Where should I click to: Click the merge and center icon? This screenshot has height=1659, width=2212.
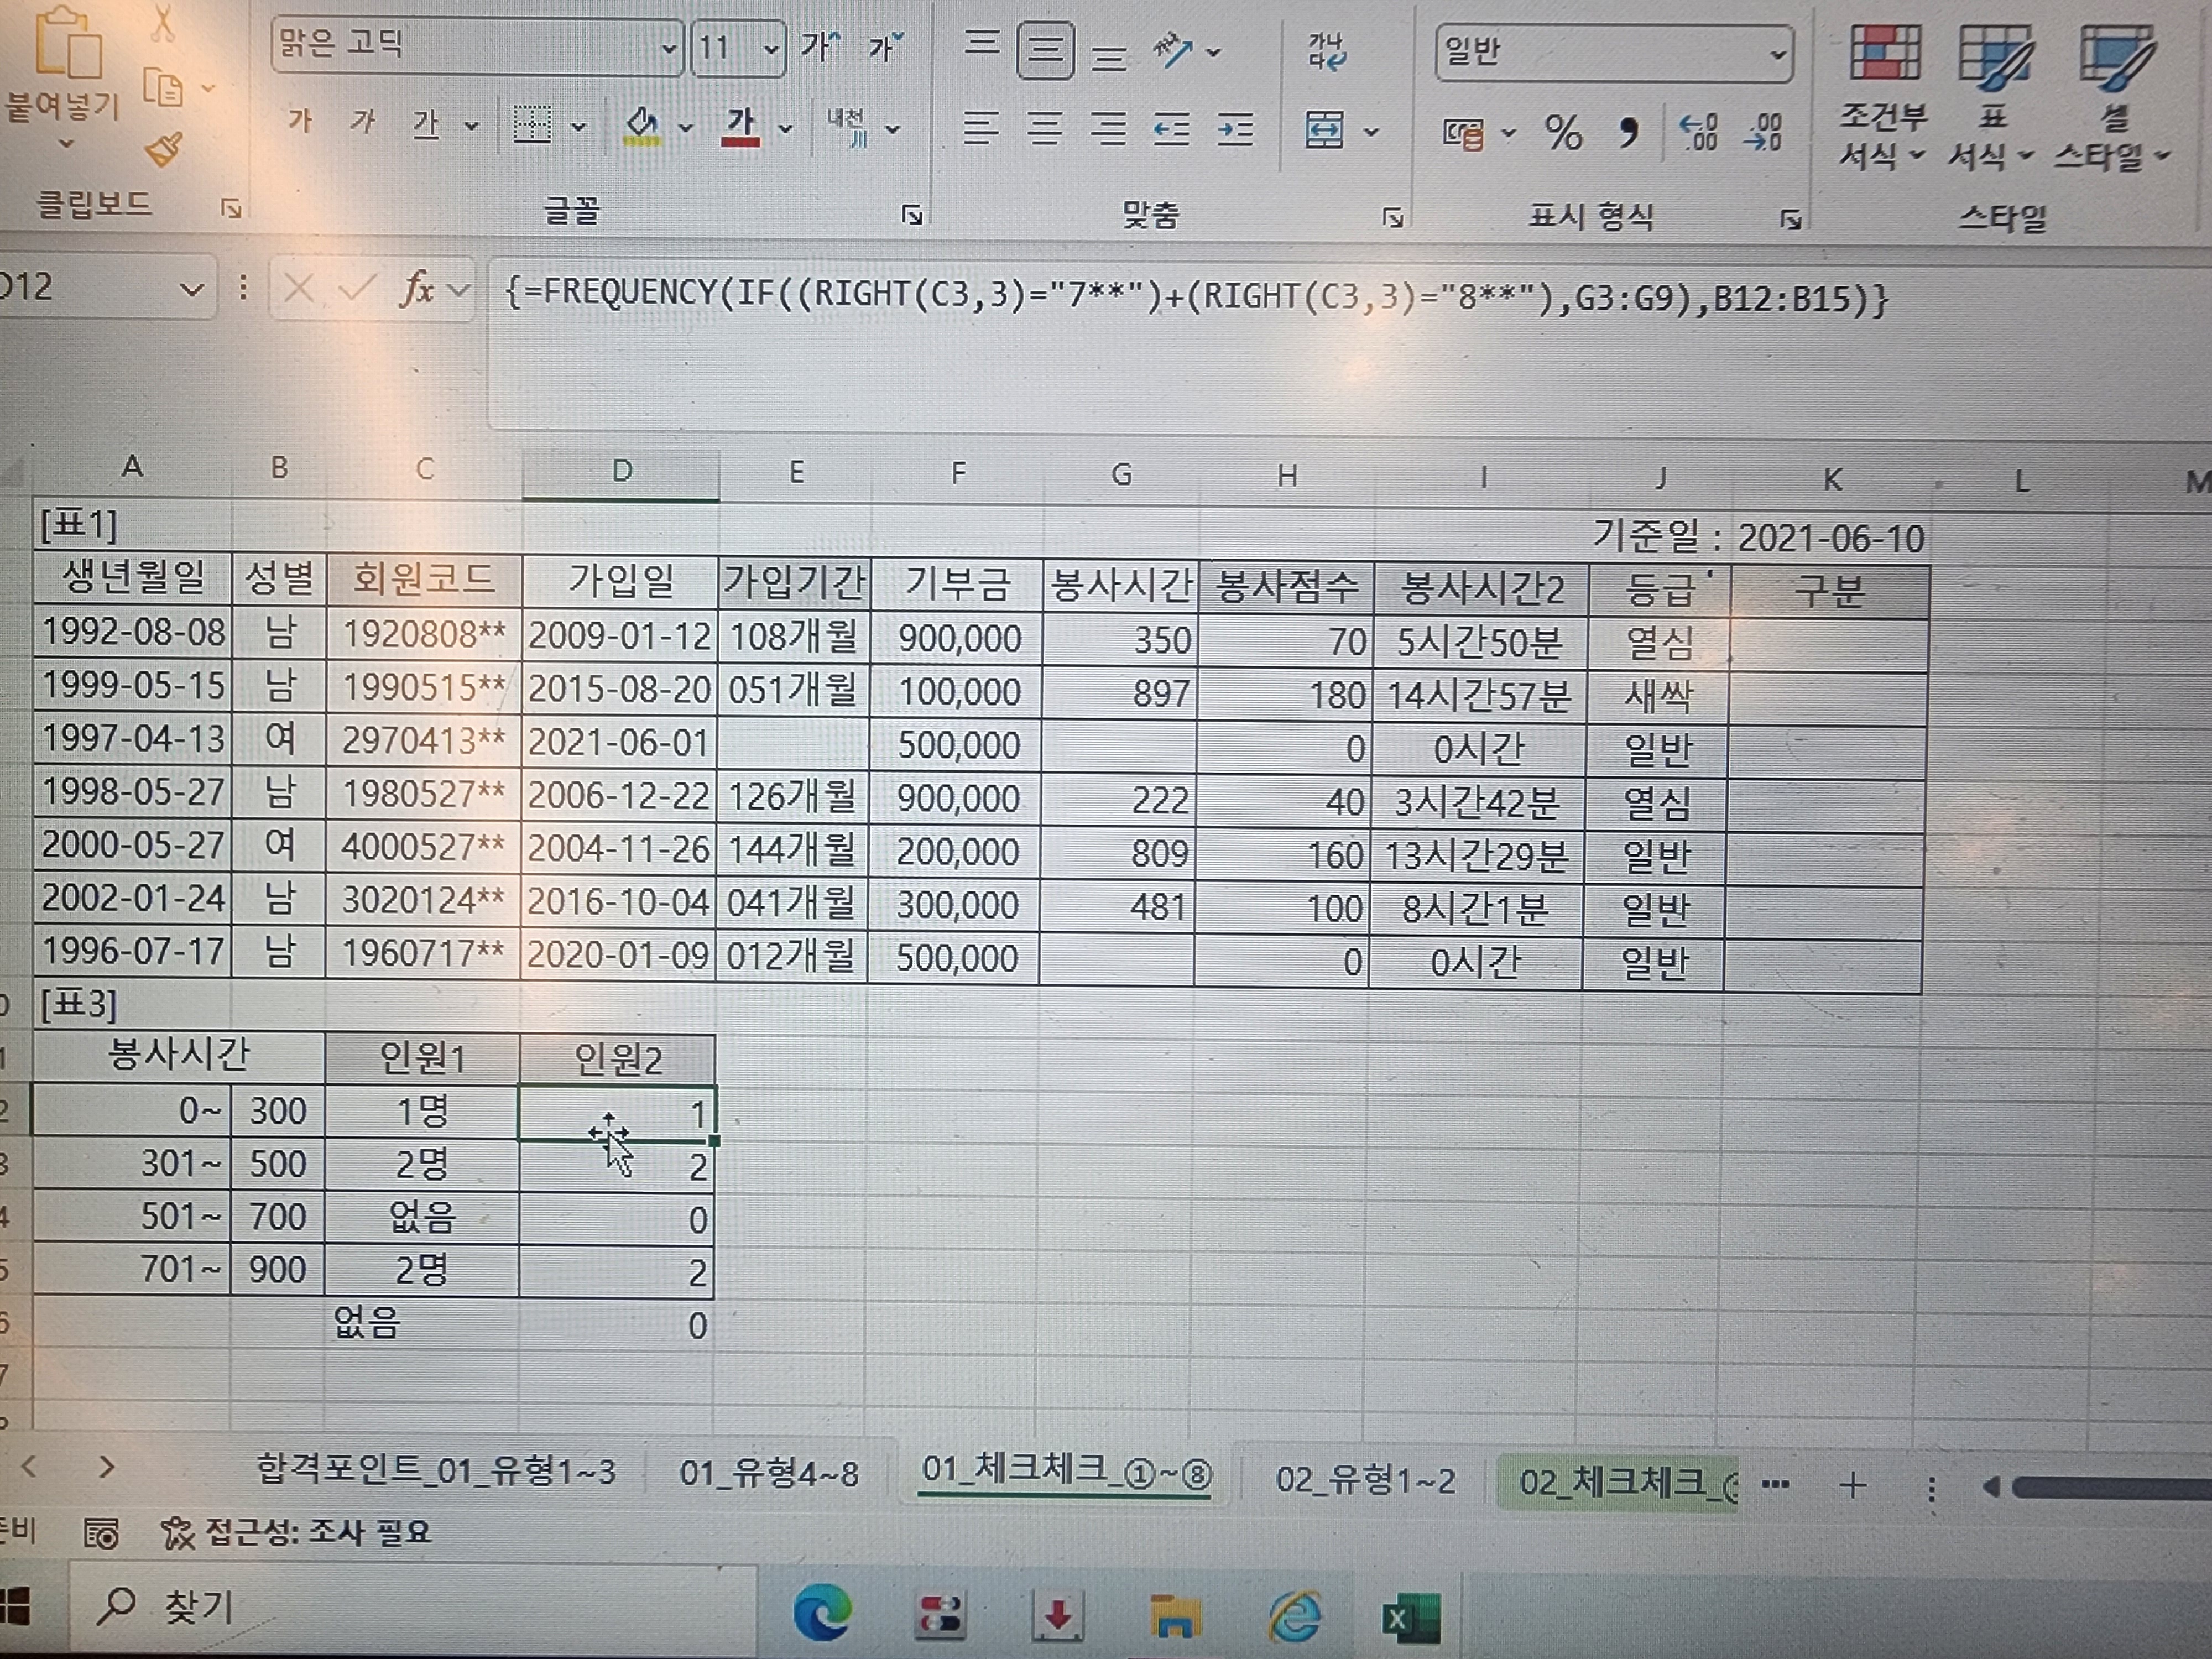tap(1324, 130)
